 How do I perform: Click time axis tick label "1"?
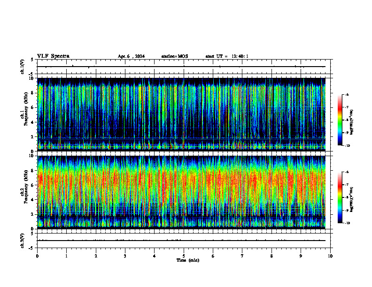(x=66, y=256)
